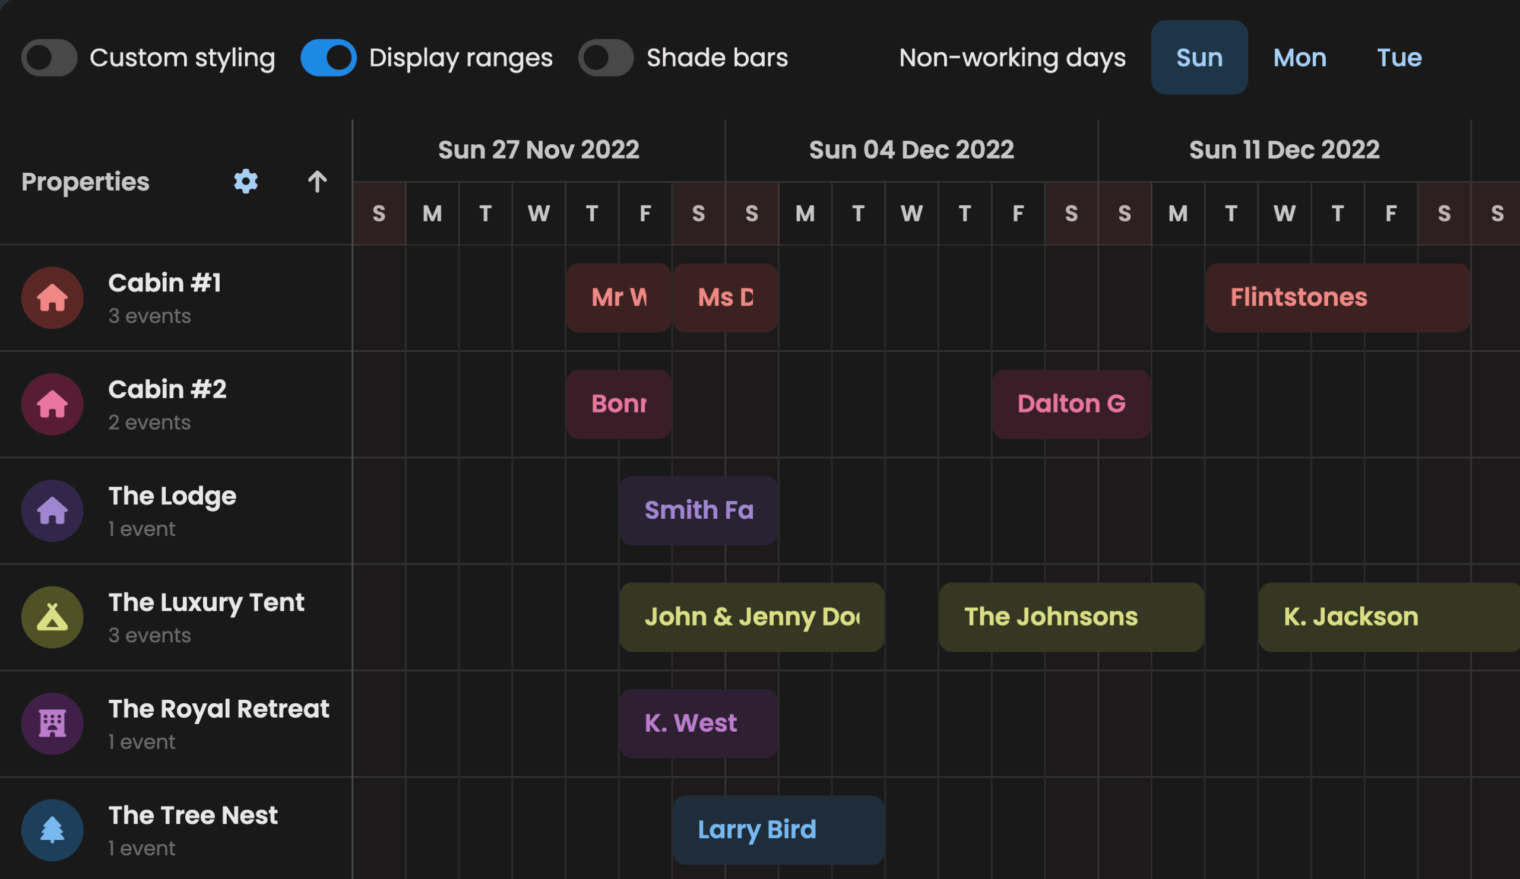Image resolution: width=1520 pixels, height=879 pixels.
Task: Turn off the Display ranges switch
Action: tap(328, 58)
